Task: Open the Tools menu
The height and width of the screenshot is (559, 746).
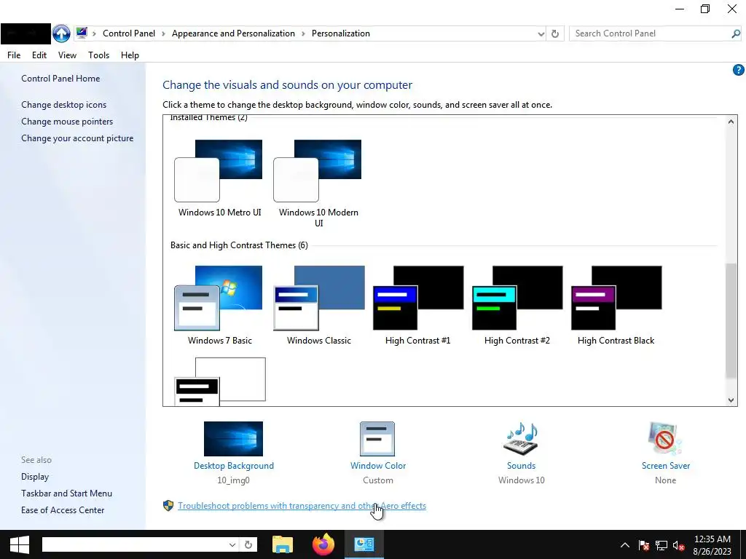Action: pos(98,55)
